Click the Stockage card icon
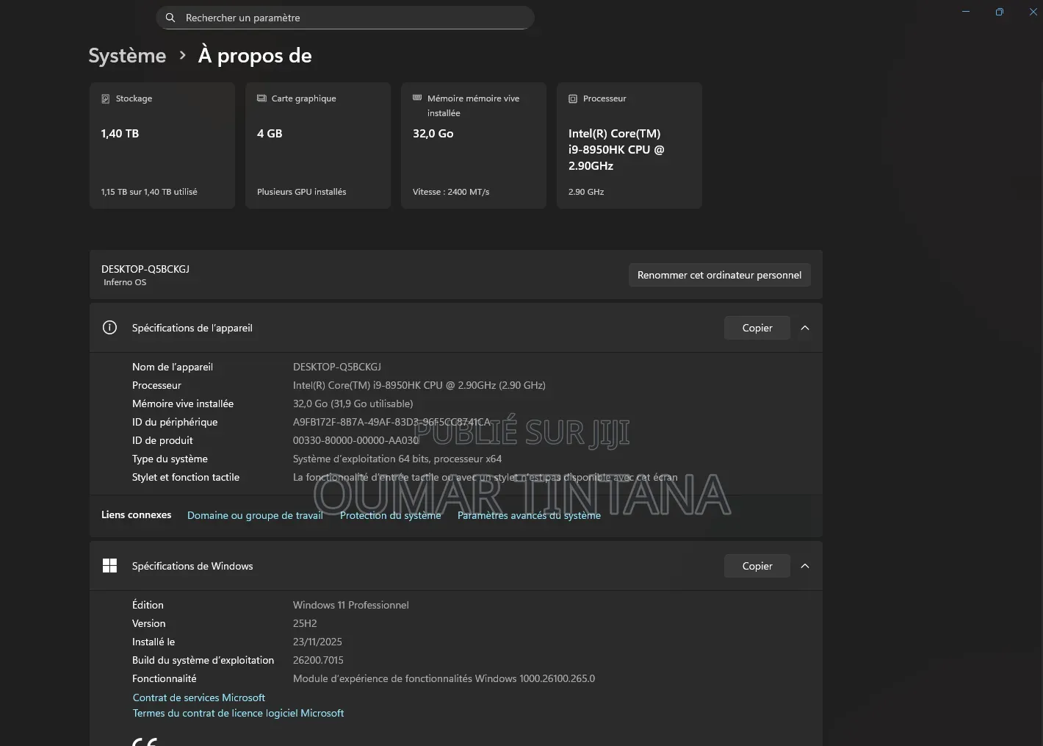The width and height of the screenshot is (1043, 746). [x=106, y=98]
